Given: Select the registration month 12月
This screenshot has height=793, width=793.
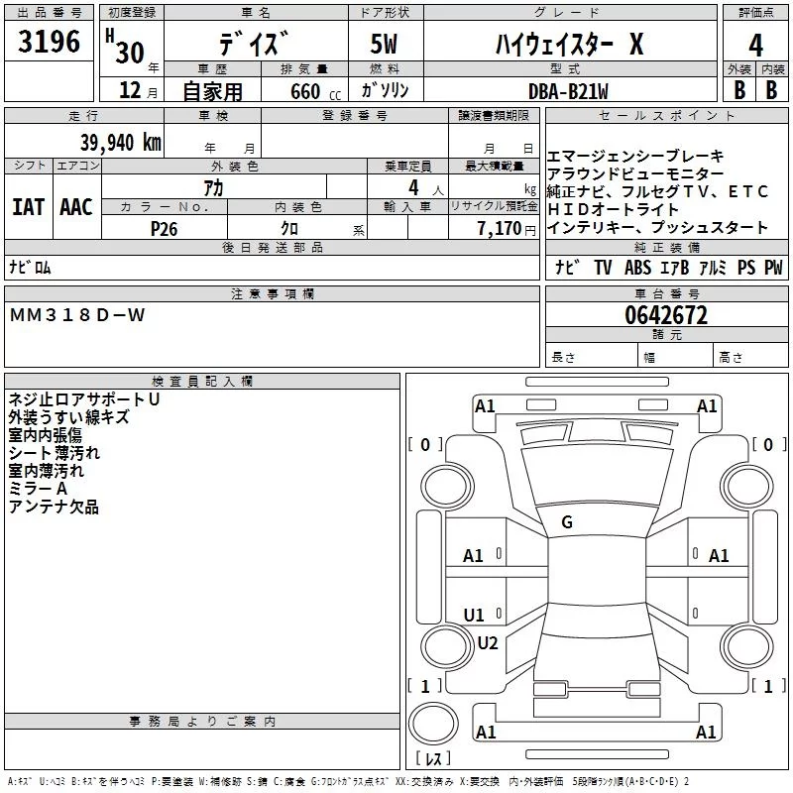Looking at the screenshot, I should coord(138,90).
